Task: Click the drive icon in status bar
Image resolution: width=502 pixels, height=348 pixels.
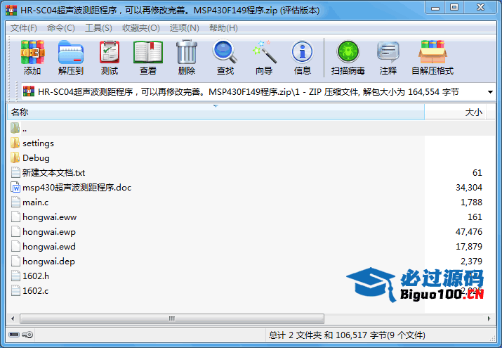Action: [14, 335]
